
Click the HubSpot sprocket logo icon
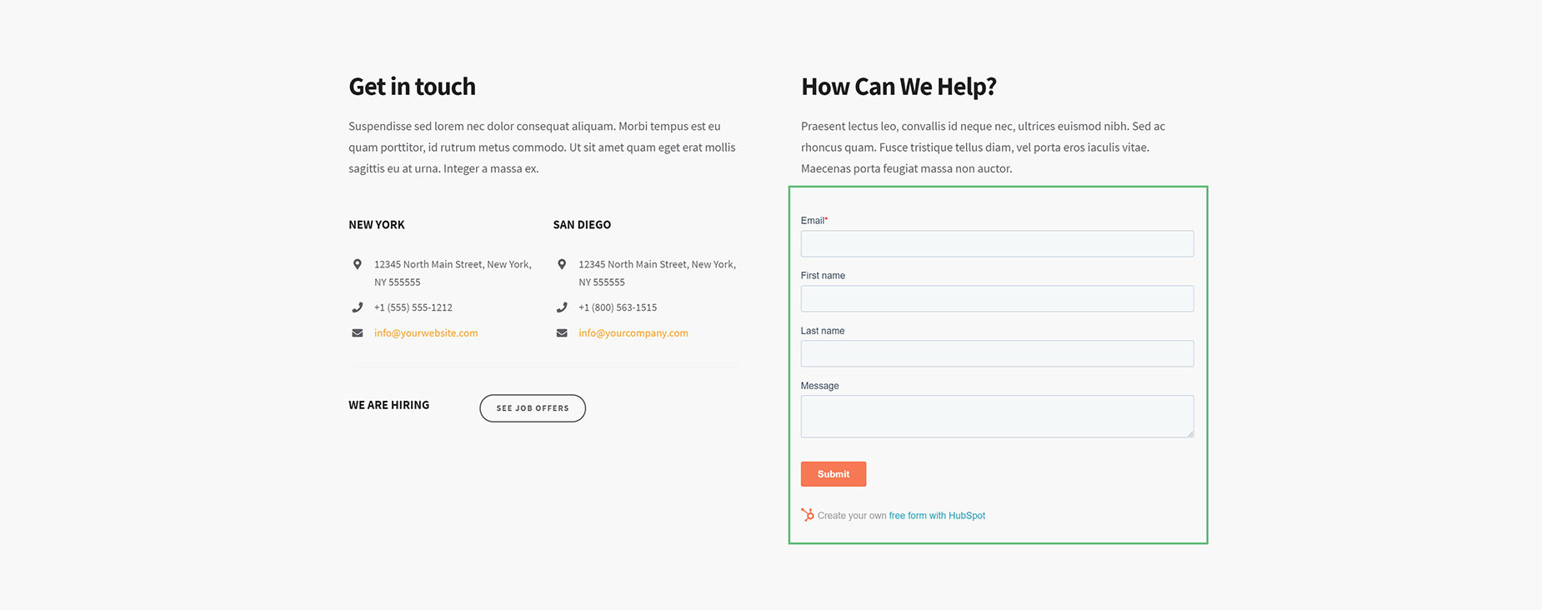[807, 515]
